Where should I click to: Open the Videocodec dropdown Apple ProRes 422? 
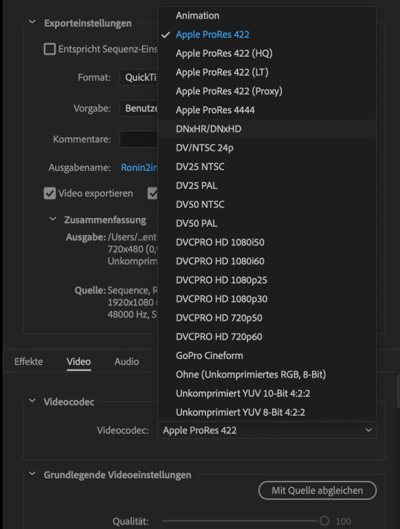coord(267,430)
